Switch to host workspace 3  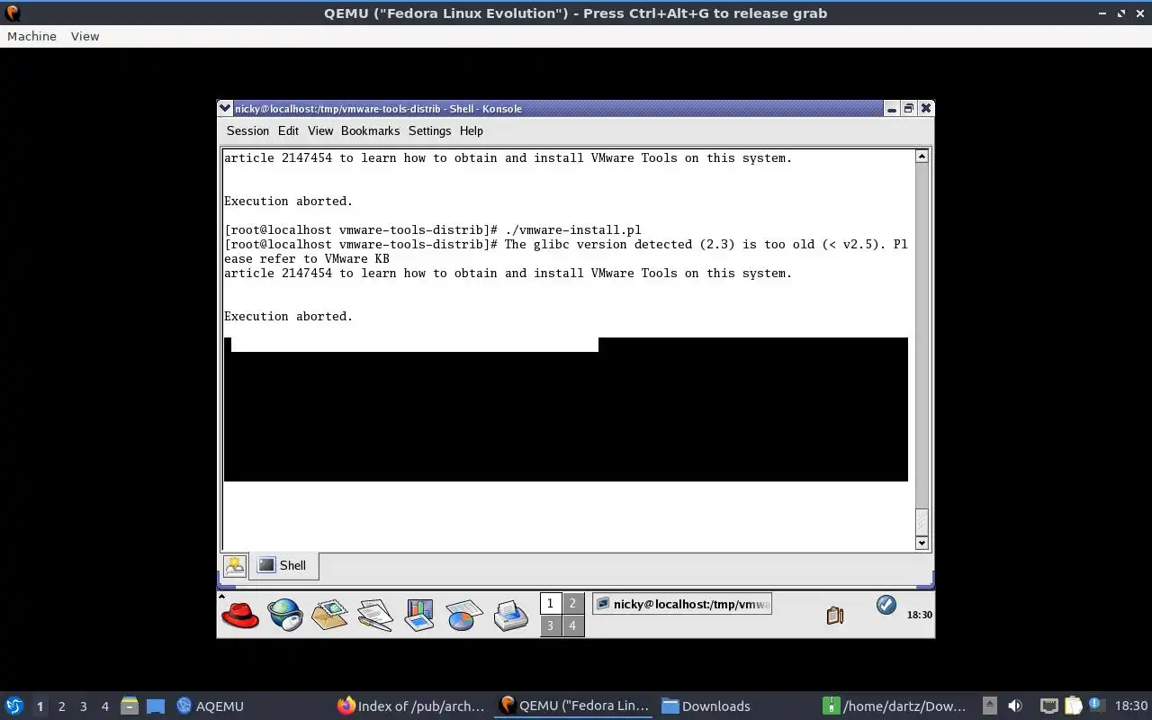[83, 706]
